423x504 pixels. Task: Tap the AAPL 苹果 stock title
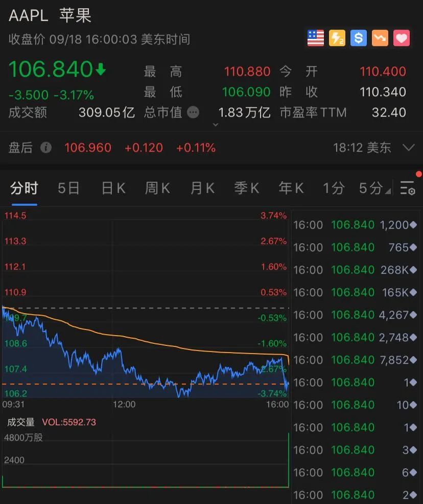click(50, 15)
